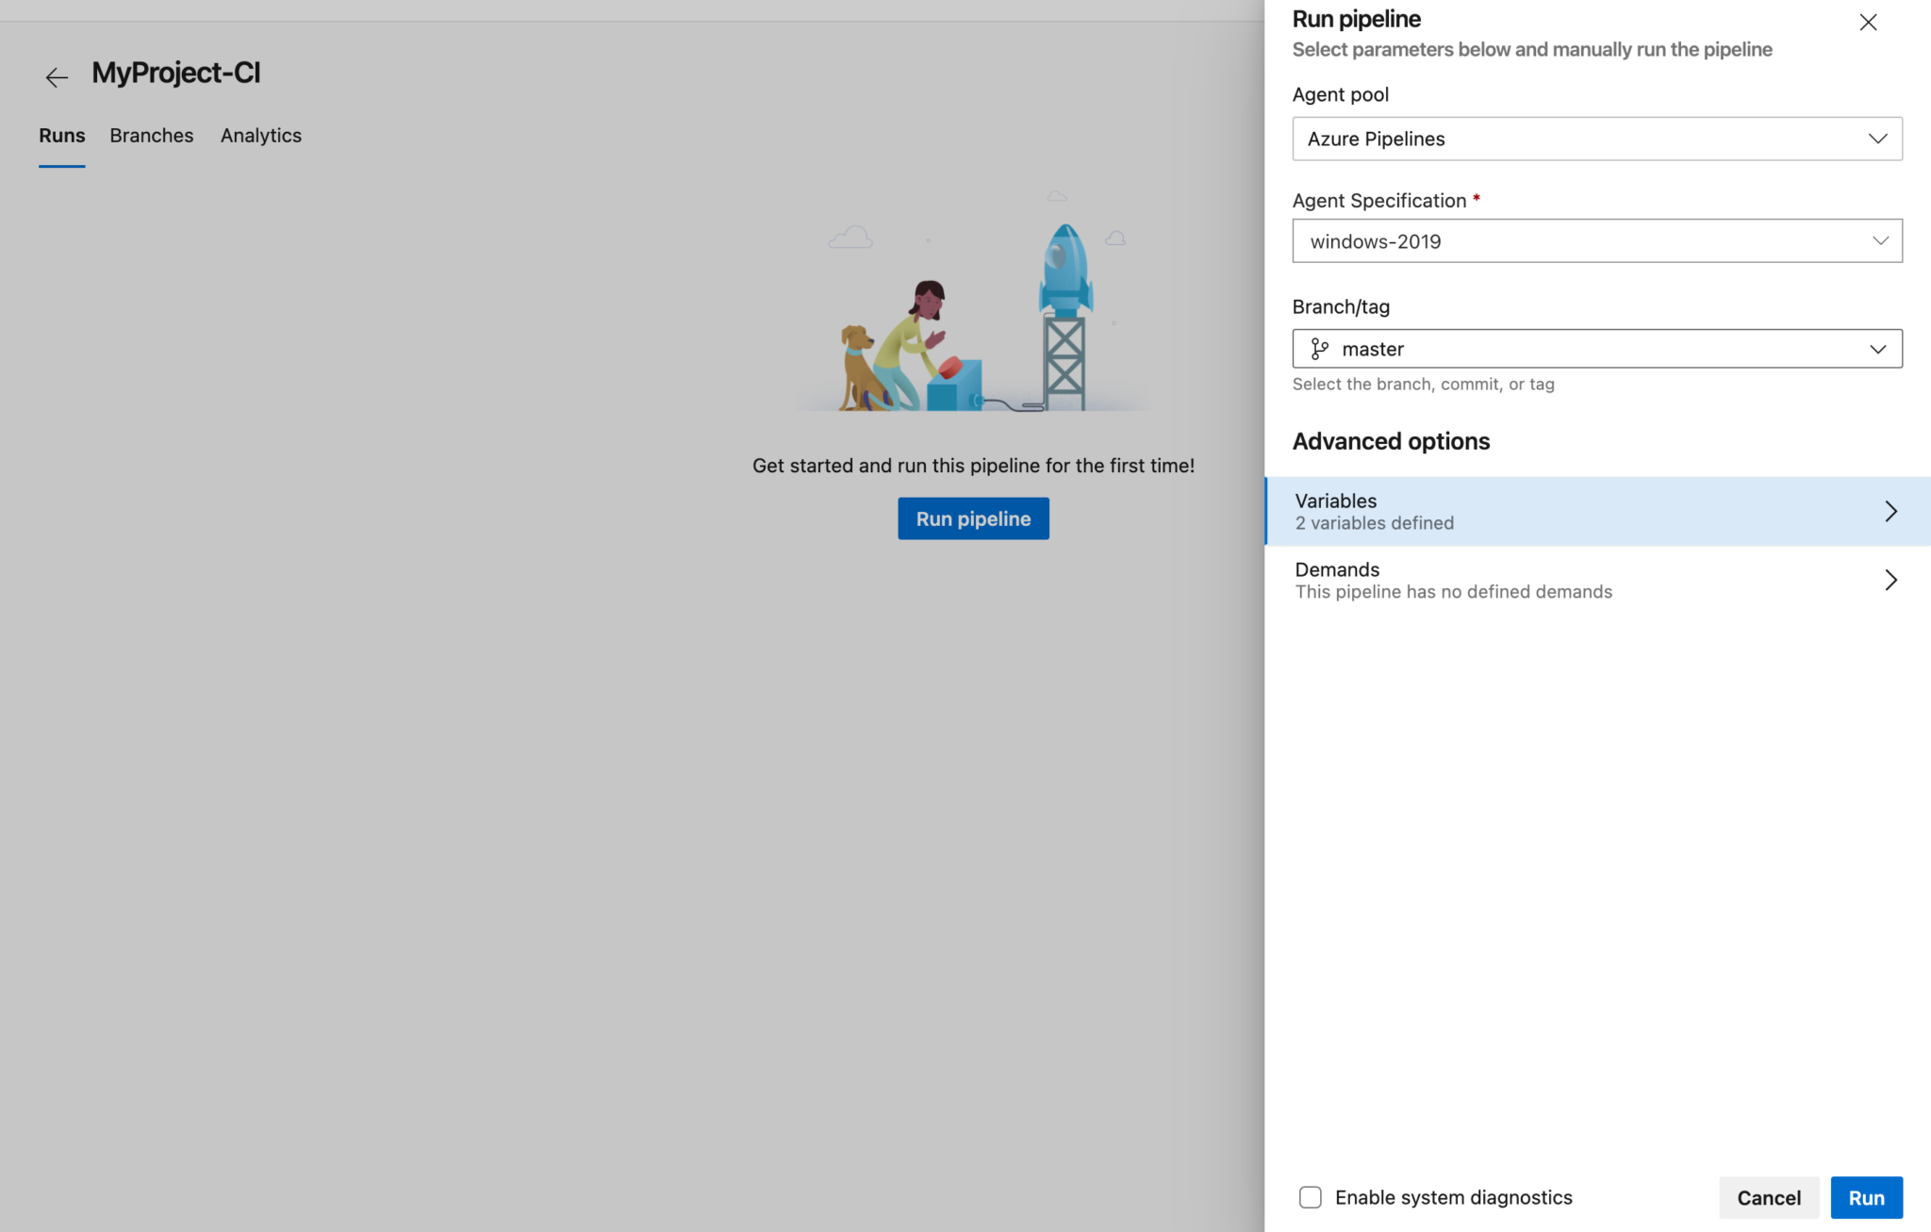Switch to the Analytics tab
Viewport: 1931px width, 1232px height.
260,135
